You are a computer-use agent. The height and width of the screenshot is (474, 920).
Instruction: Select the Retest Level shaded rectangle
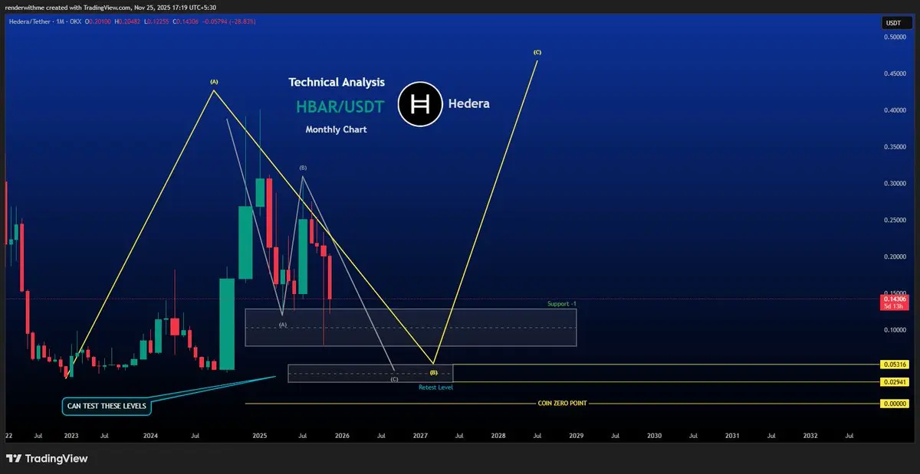(x=371, y=374)
